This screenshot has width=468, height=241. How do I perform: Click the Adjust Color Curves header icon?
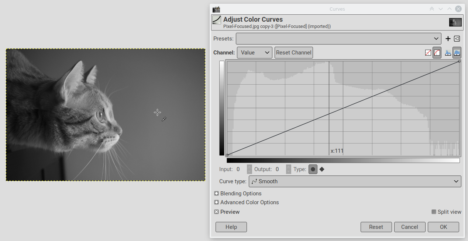[217, 20]
